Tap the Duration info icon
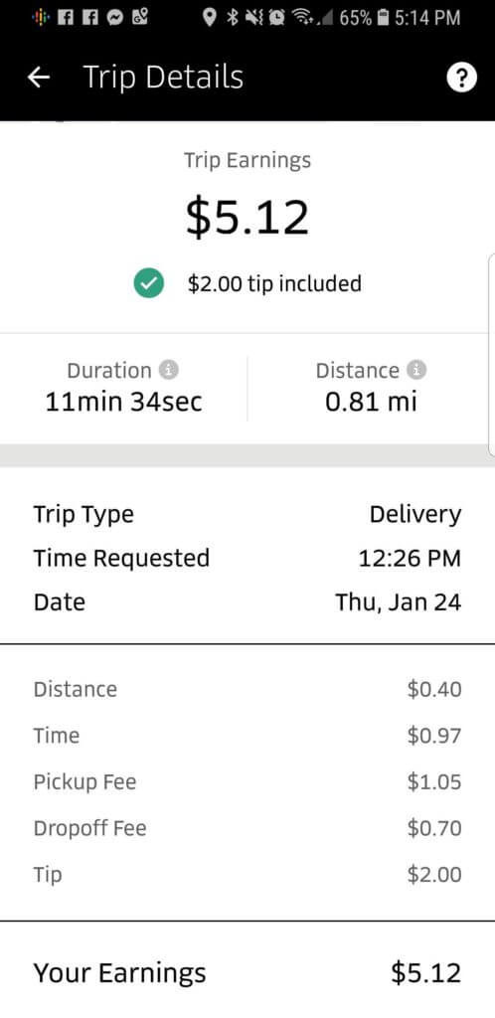Viewport: 495px width, 1018px height. (169, 370)
